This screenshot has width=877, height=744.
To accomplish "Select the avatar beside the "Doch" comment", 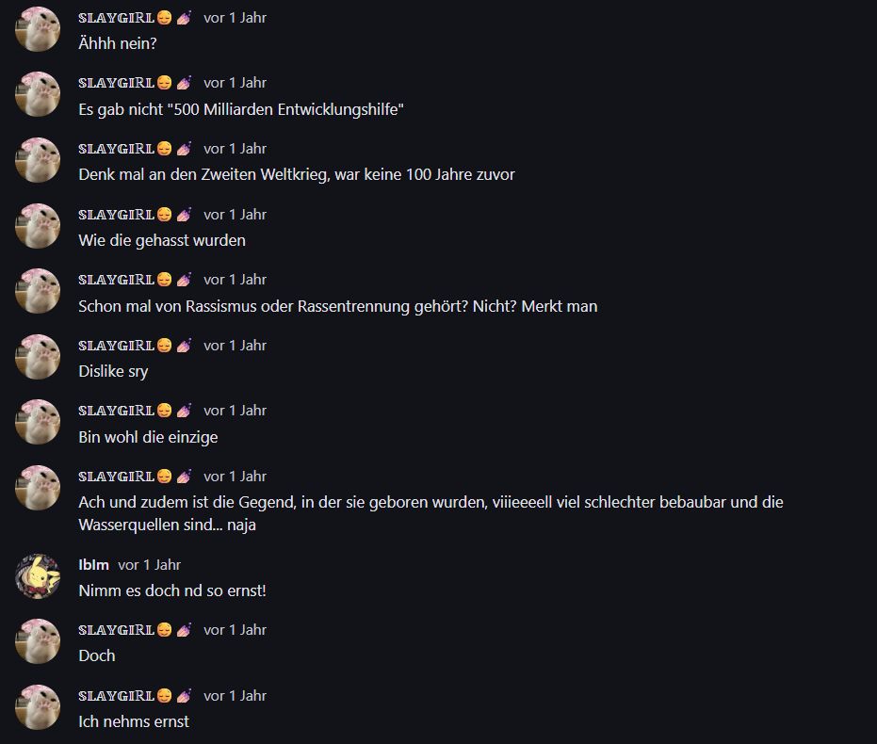I will [39, 641].
